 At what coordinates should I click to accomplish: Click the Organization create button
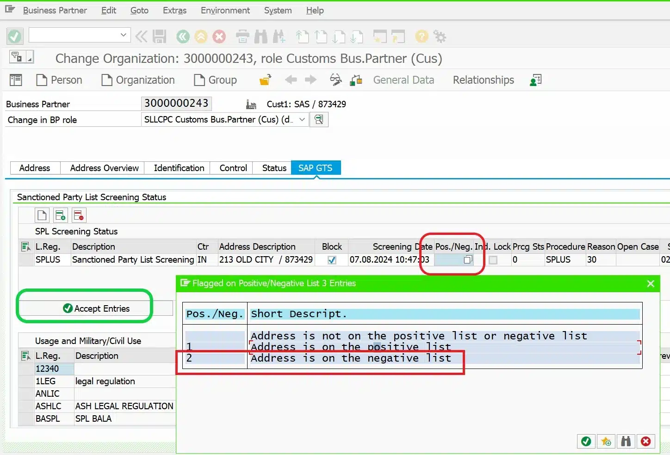[x=138, y=80]
